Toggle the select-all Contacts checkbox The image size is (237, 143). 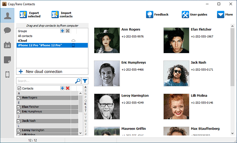[19, 88]
